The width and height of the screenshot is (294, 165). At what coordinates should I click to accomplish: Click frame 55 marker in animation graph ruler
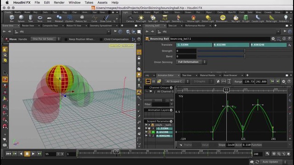[x=226, y=90]
